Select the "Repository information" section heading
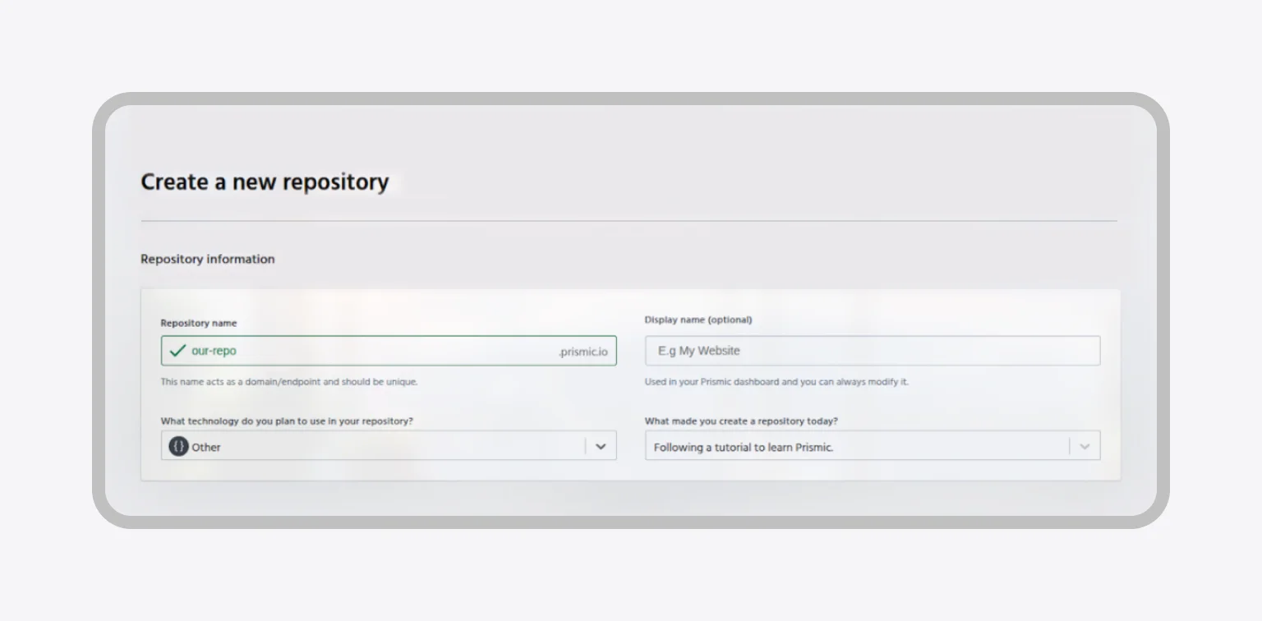This screenshot has width=1262, height=621. [208, 259]
